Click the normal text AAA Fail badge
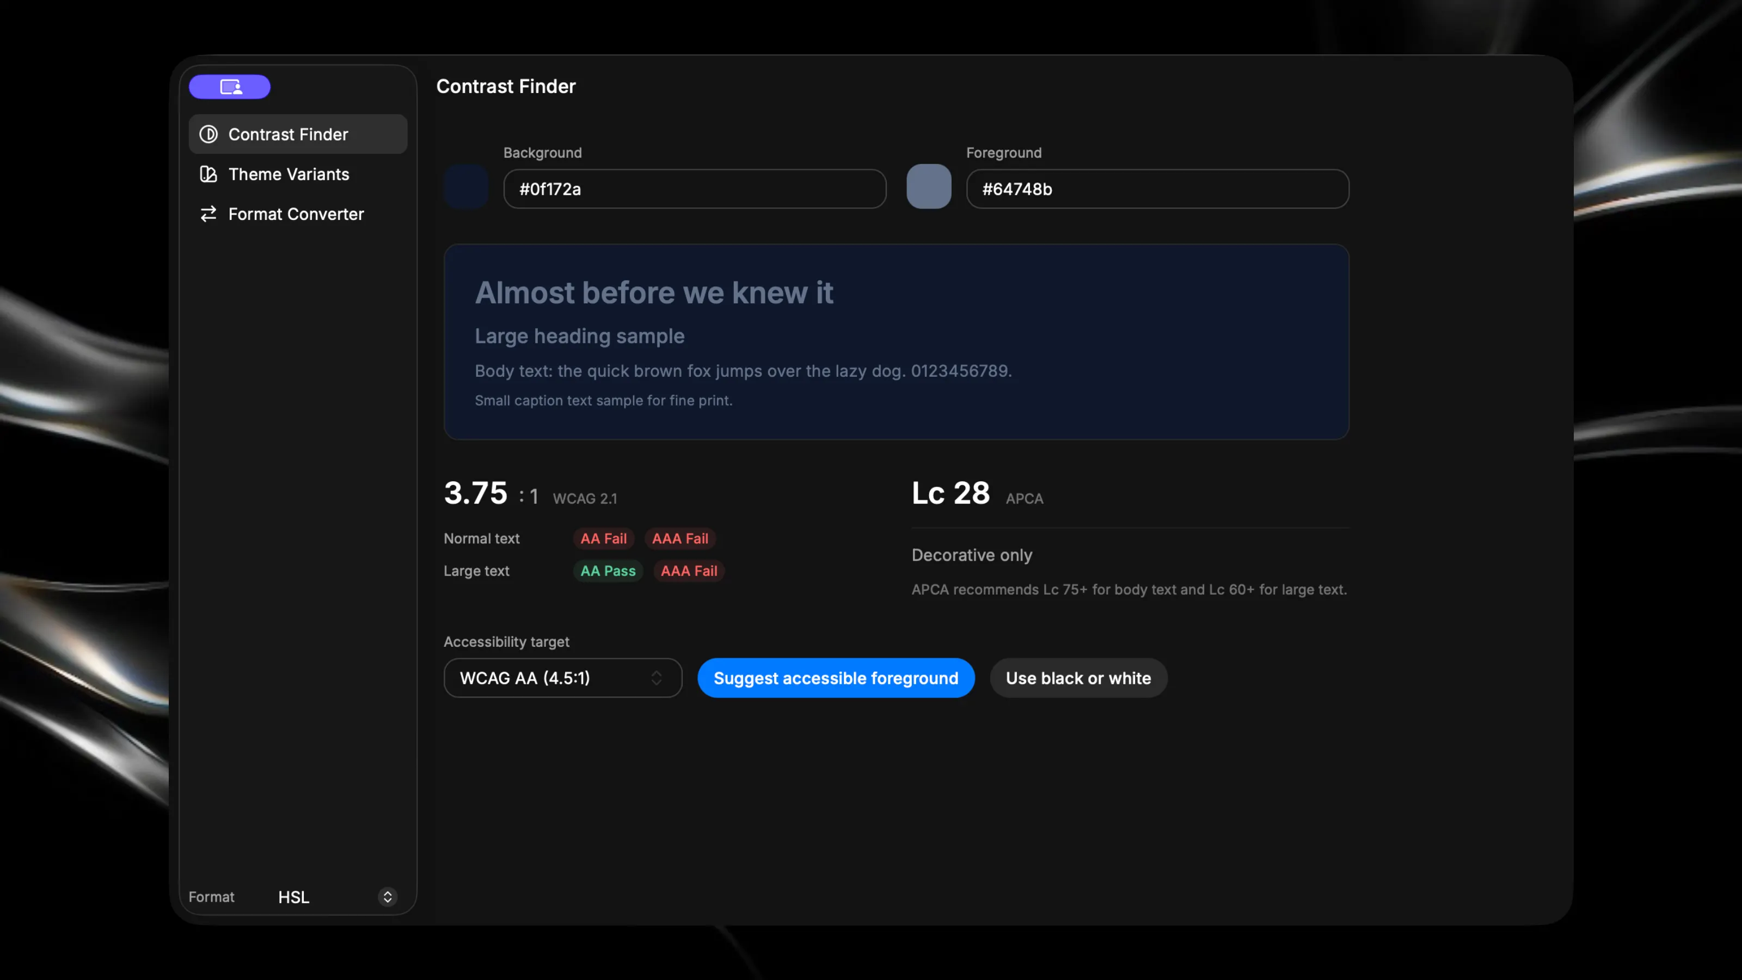This screenshot has width=1742, height=980. pos(679,538)
